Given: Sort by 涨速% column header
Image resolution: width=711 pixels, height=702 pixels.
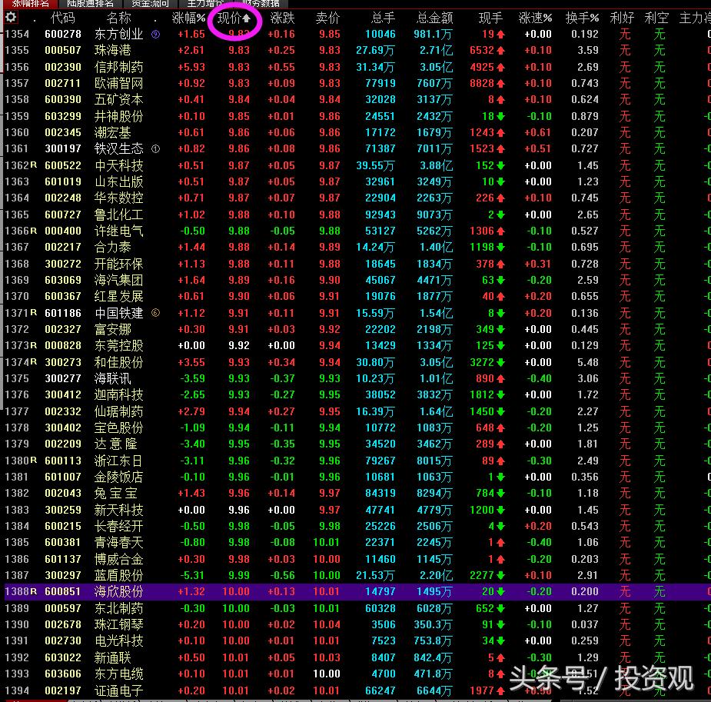Looking at the screenshot, I should [536, 18].
